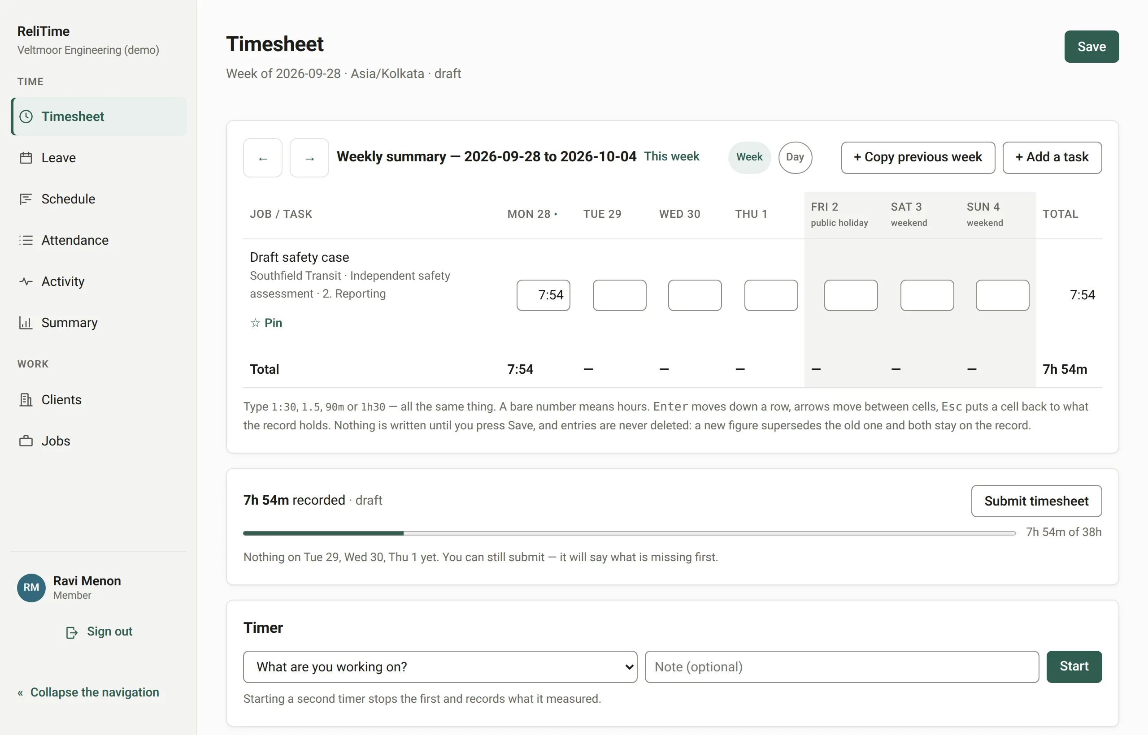Go to next week with right arrow
This screenshot has height=735, width=1148.
coord(309,158)
